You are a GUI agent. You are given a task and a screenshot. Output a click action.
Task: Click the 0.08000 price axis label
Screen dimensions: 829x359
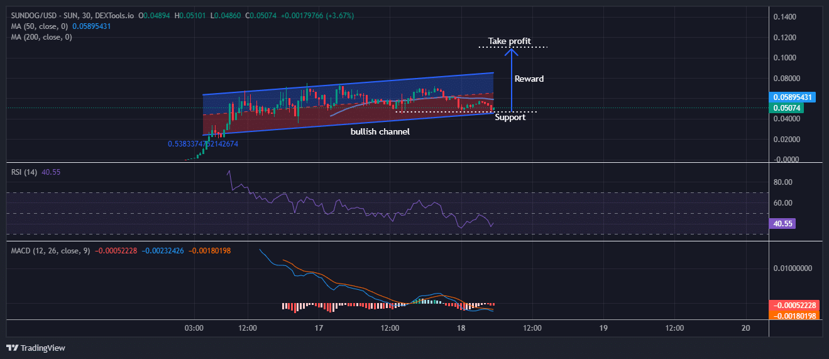(x=786, y=79)
